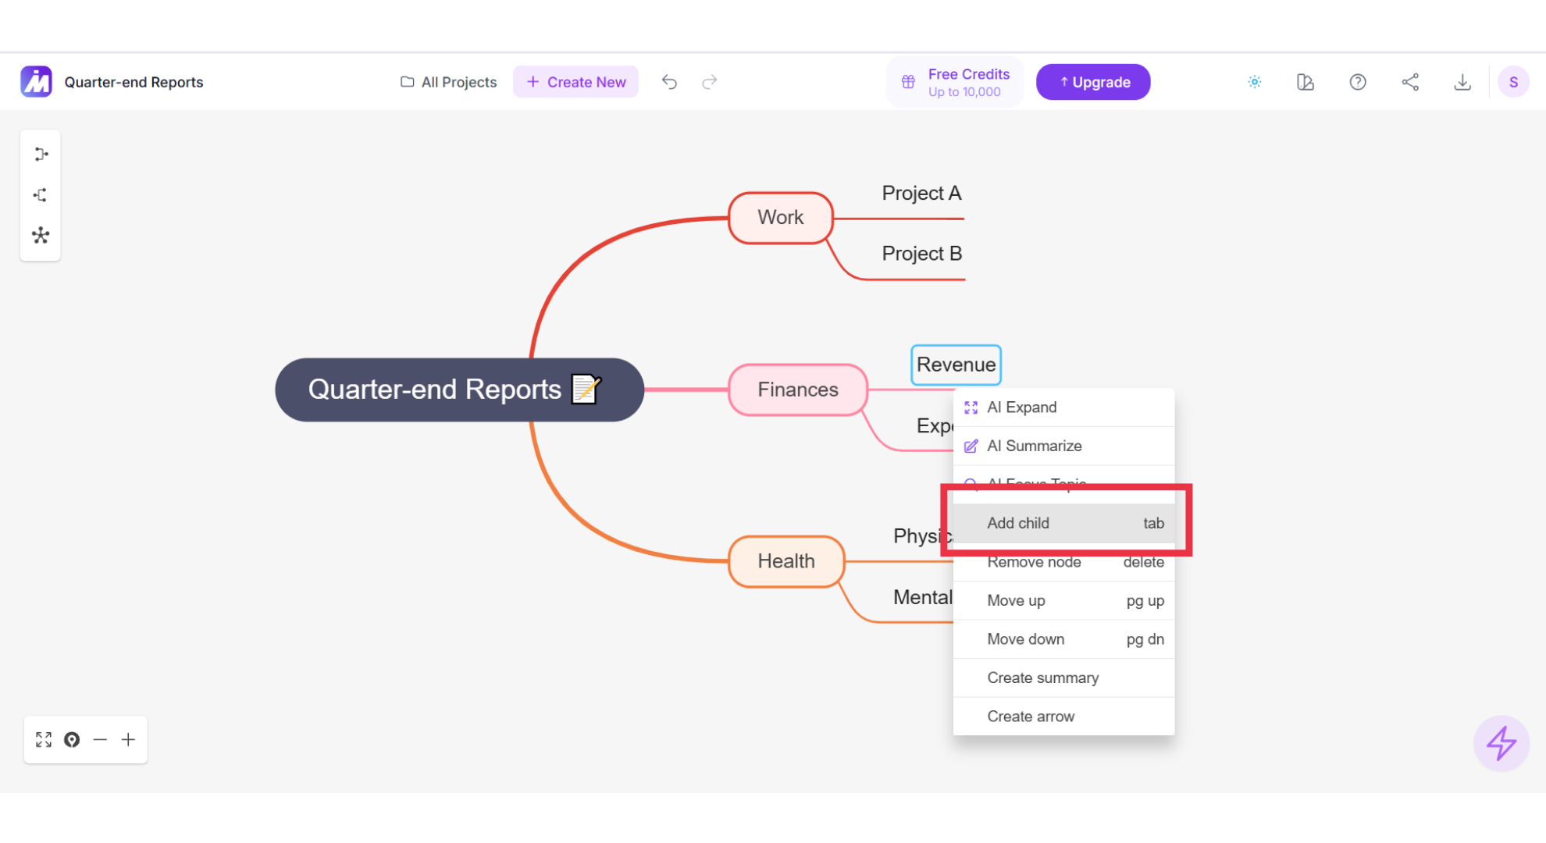The image size is (1546, 843).
Task: Click the Upgrade button
Action: [1093, 82]
